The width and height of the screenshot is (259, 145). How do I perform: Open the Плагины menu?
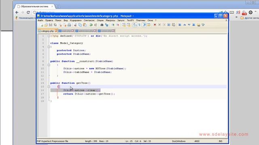(141, 21)
